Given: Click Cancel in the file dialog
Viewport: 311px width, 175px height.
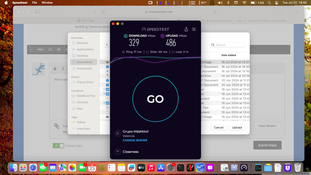Looking at the screenshot, I should 219,127.
